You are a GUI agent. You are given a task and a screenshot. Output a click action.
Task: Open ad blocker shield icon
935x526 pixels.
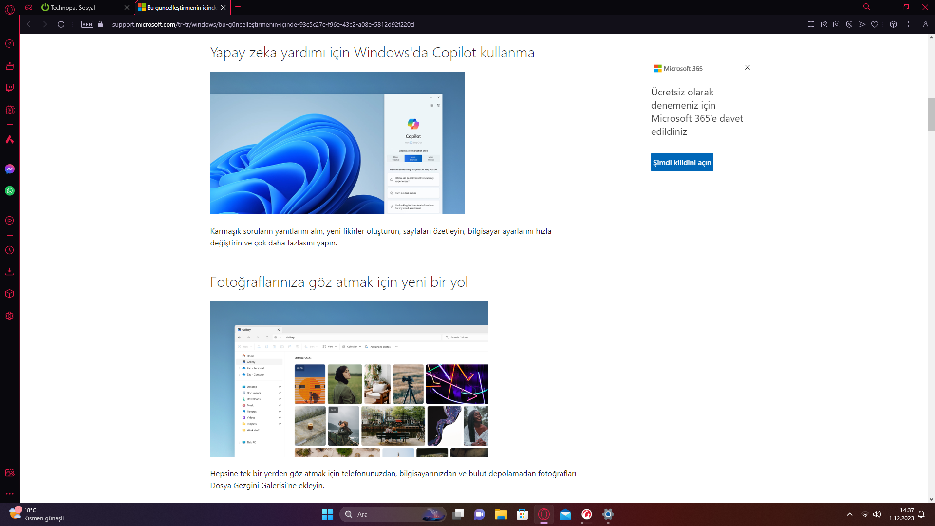(849, 24)
